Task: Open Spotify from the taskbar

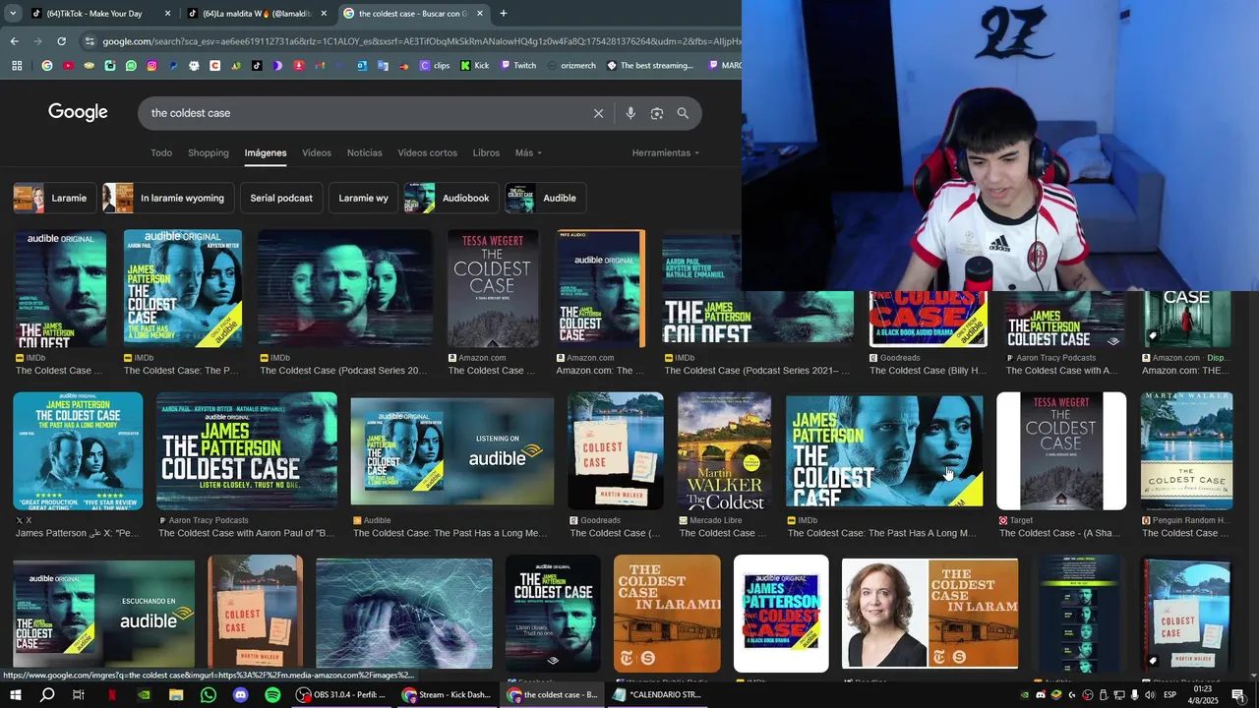Action: pyautogui.click(x=272, y=695)
